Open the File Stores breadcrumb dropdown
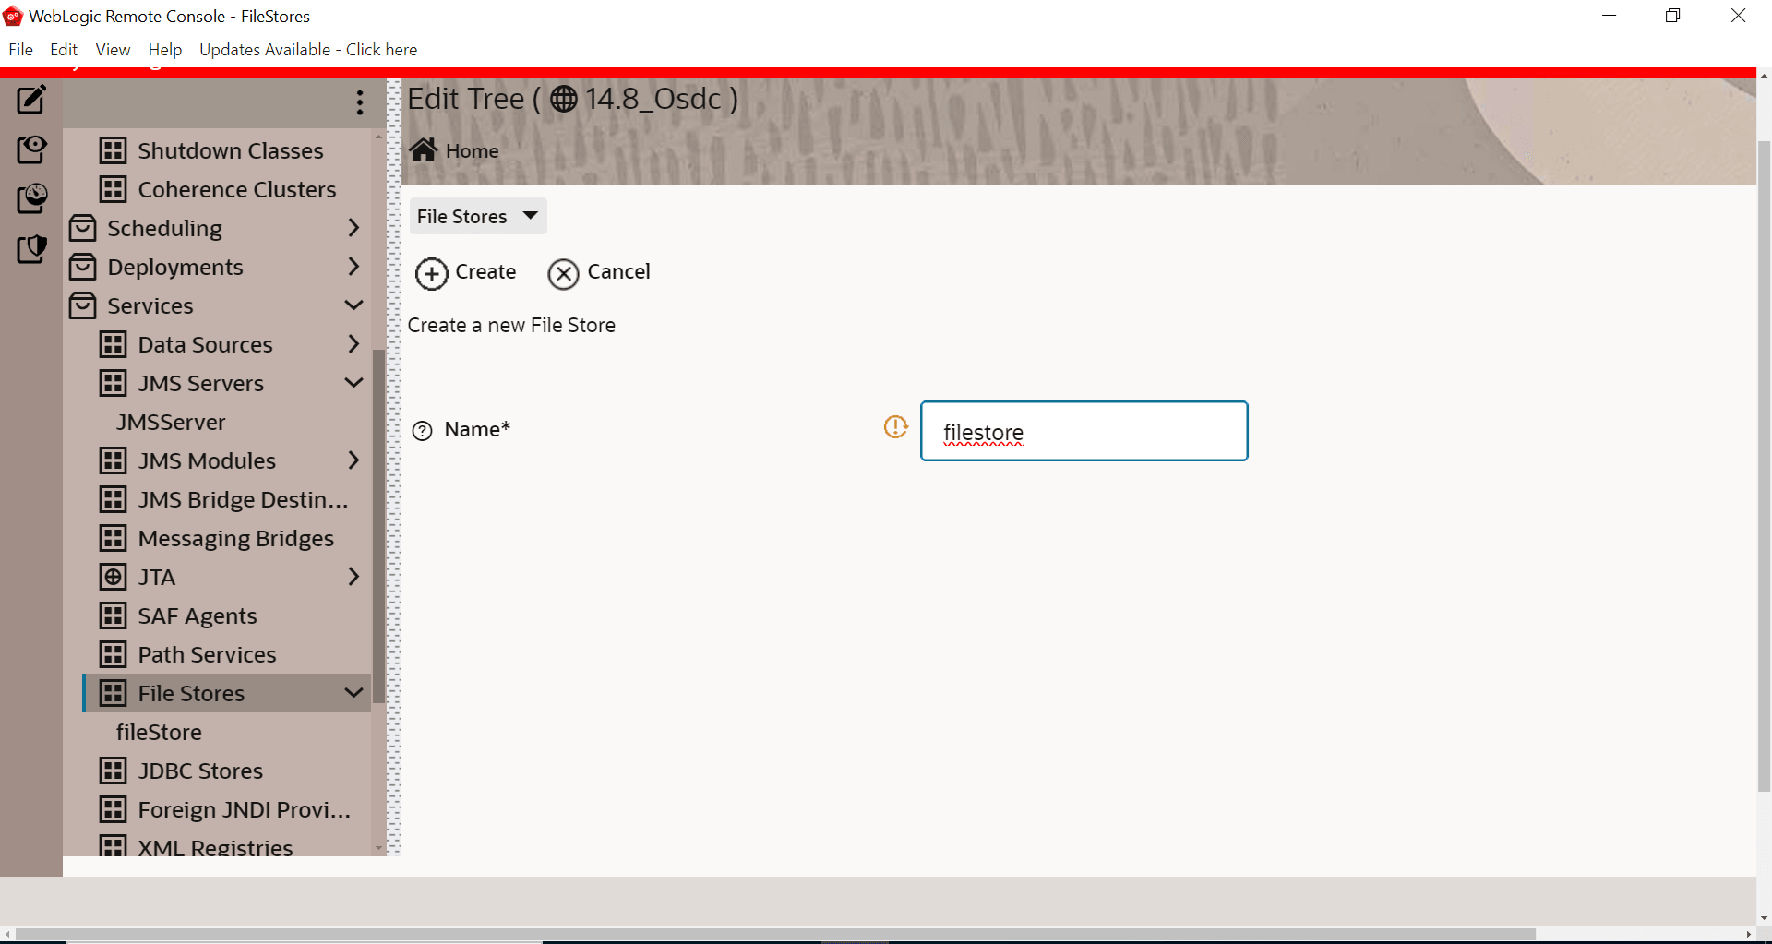The image size is (1772, 944). (x=478, y=216)
